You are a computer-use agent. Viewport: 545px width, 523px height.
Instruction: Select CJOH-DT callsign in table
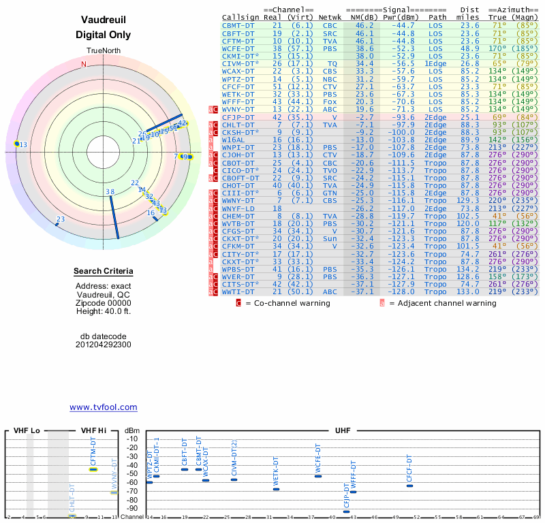pos(238,155)
